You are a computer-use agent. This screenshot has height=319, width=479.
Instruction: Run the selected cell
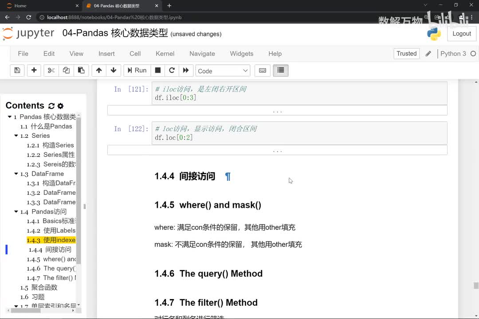(137, 70)
